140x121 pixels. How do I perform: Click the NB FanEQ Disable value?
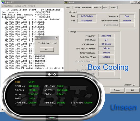tap(61, 102)
